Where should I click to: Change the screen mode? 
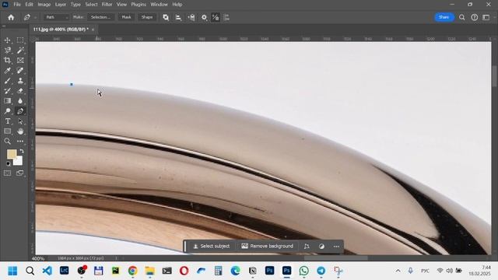(x=20, y=173)
